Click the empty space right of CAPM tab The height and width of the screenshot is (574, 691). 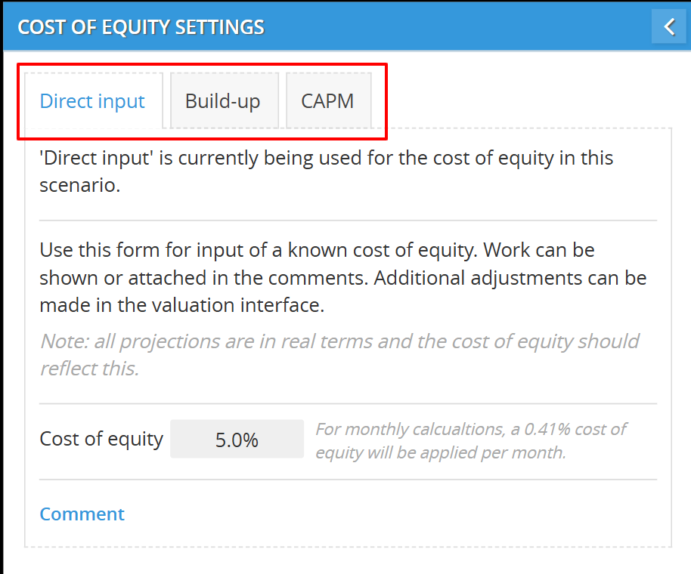528,97
